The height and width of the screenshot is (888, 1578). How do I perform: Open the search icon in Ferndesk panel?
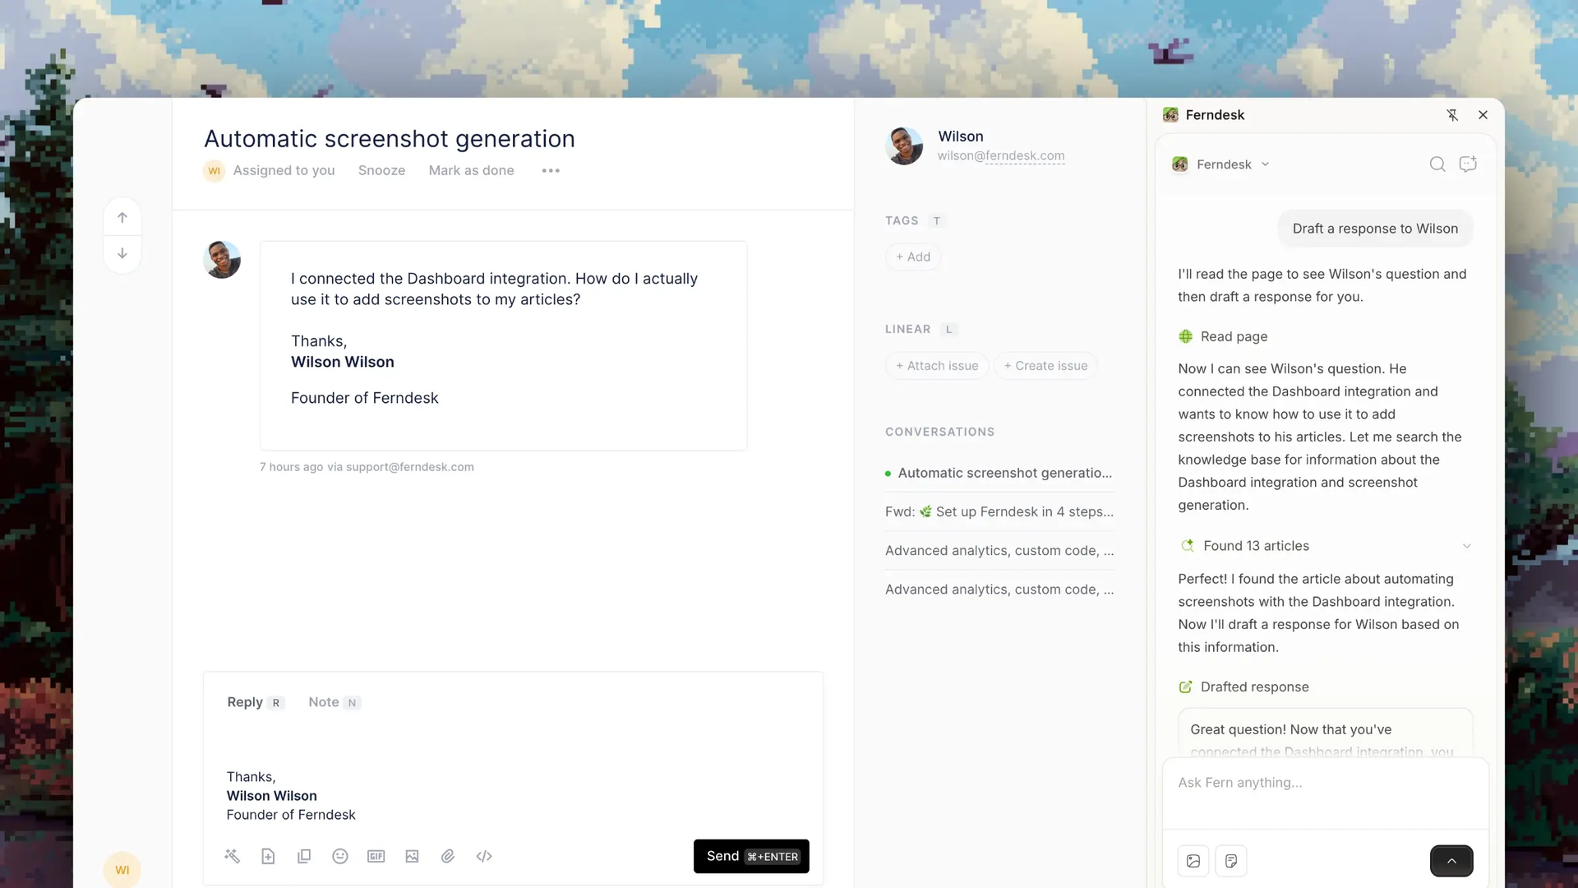(x=1437, y=164)
